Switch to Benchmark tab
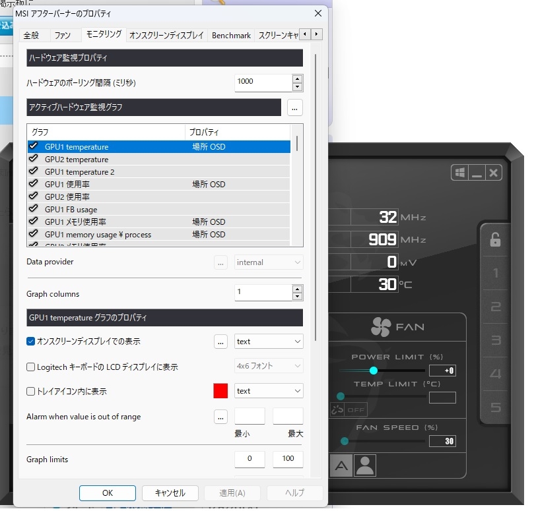 click(231, 36)
